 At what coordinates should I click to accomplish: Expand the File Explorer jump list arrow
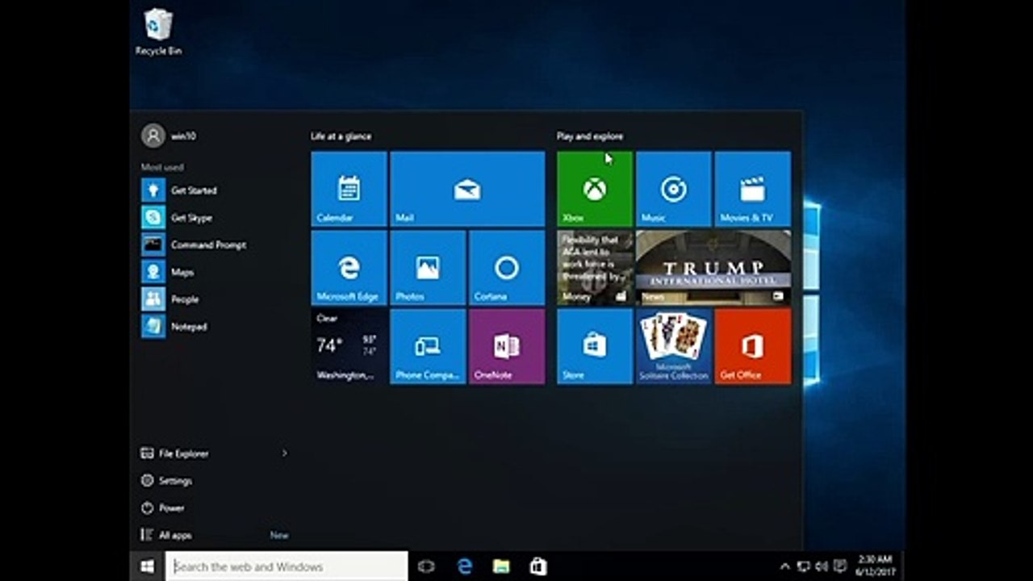(284, 454)
